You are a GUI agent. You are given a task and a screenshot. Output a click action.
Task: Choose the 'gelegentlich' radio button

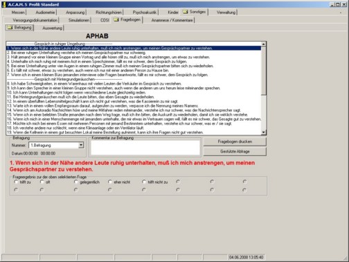75,182
